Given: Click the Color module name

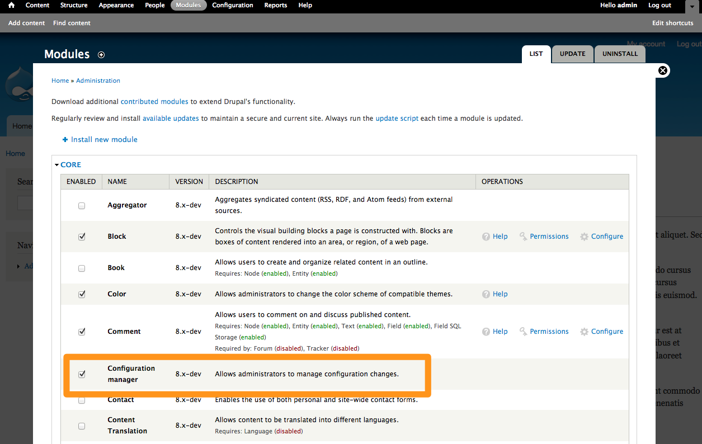Looking at the screenshot, I should [x=117, y=294].
